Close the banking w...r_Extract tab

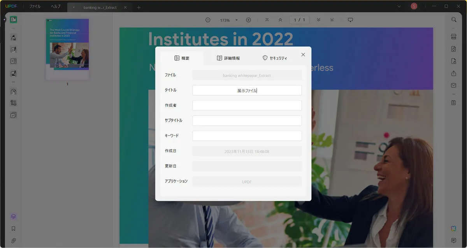pyautogui.click(x=125, y=7)
